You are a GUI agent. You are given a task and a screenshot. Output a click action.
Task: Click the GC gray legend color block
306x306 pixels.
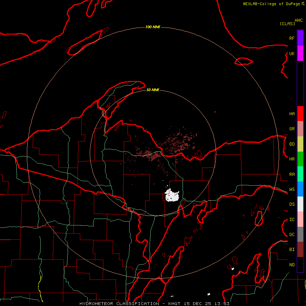(x=300, y=234)
